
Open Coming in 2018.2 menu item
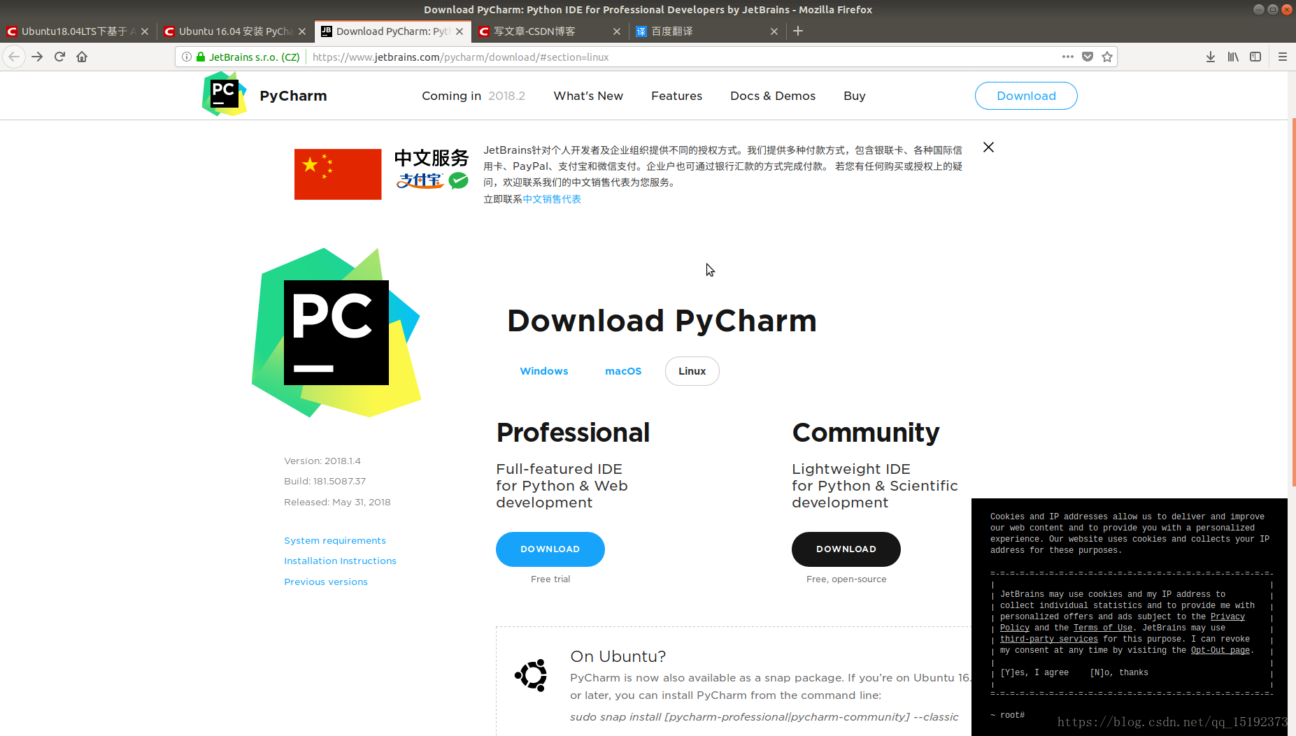coord(473,96)
